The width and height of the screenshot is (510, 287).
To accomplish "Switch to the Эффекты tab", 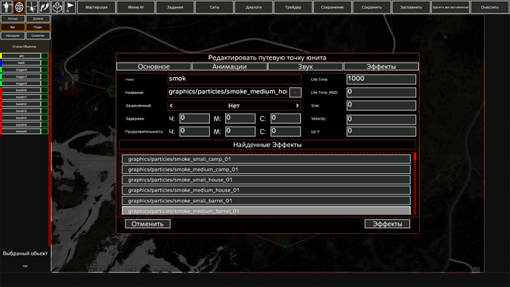I will (381, 66).
